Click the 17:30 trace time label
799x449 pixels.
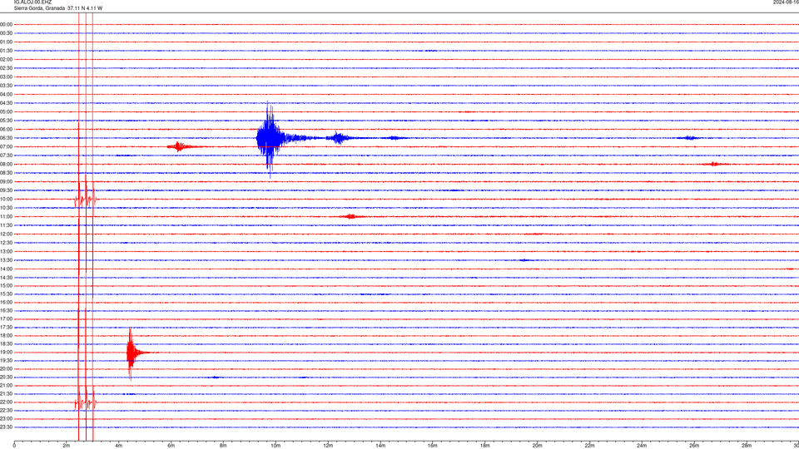[x=6, y=328]
